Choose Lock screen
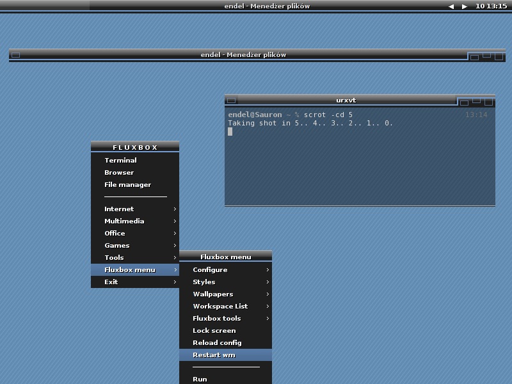Viewport: 512px width, 384px height. coord(226,331)
